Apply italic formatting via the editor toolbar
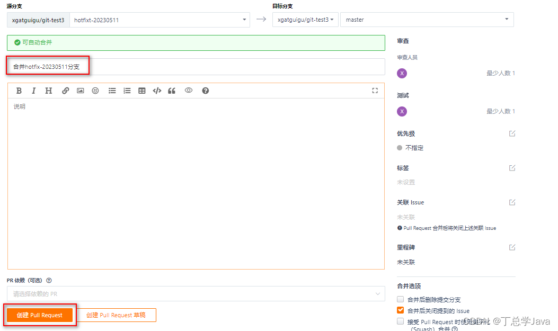The width and height of the screenshot is (558, 331). pyautogui.click(x=34, y=90)
